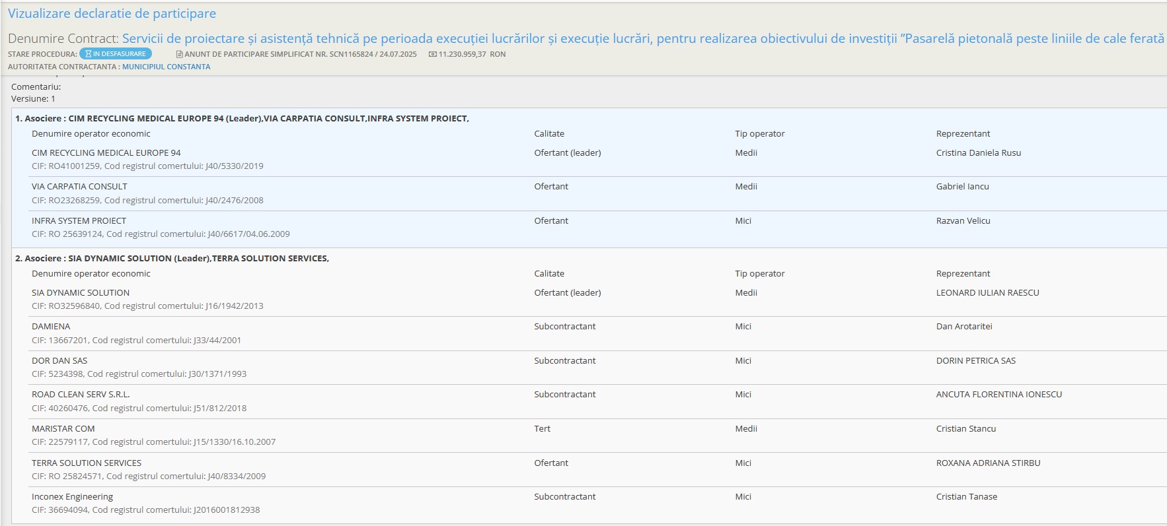This screenshot has height=526, width=1167.
Task: Click CIF 13667201 registration line
Action: pyautogui.click(x=136, y=341)
